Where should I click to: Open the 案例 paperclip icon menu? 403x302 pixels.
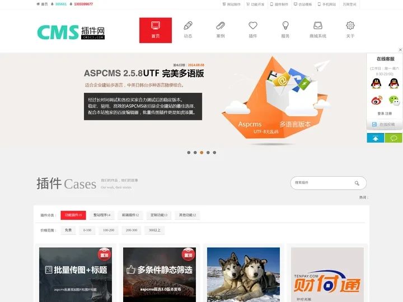(221, 30)
